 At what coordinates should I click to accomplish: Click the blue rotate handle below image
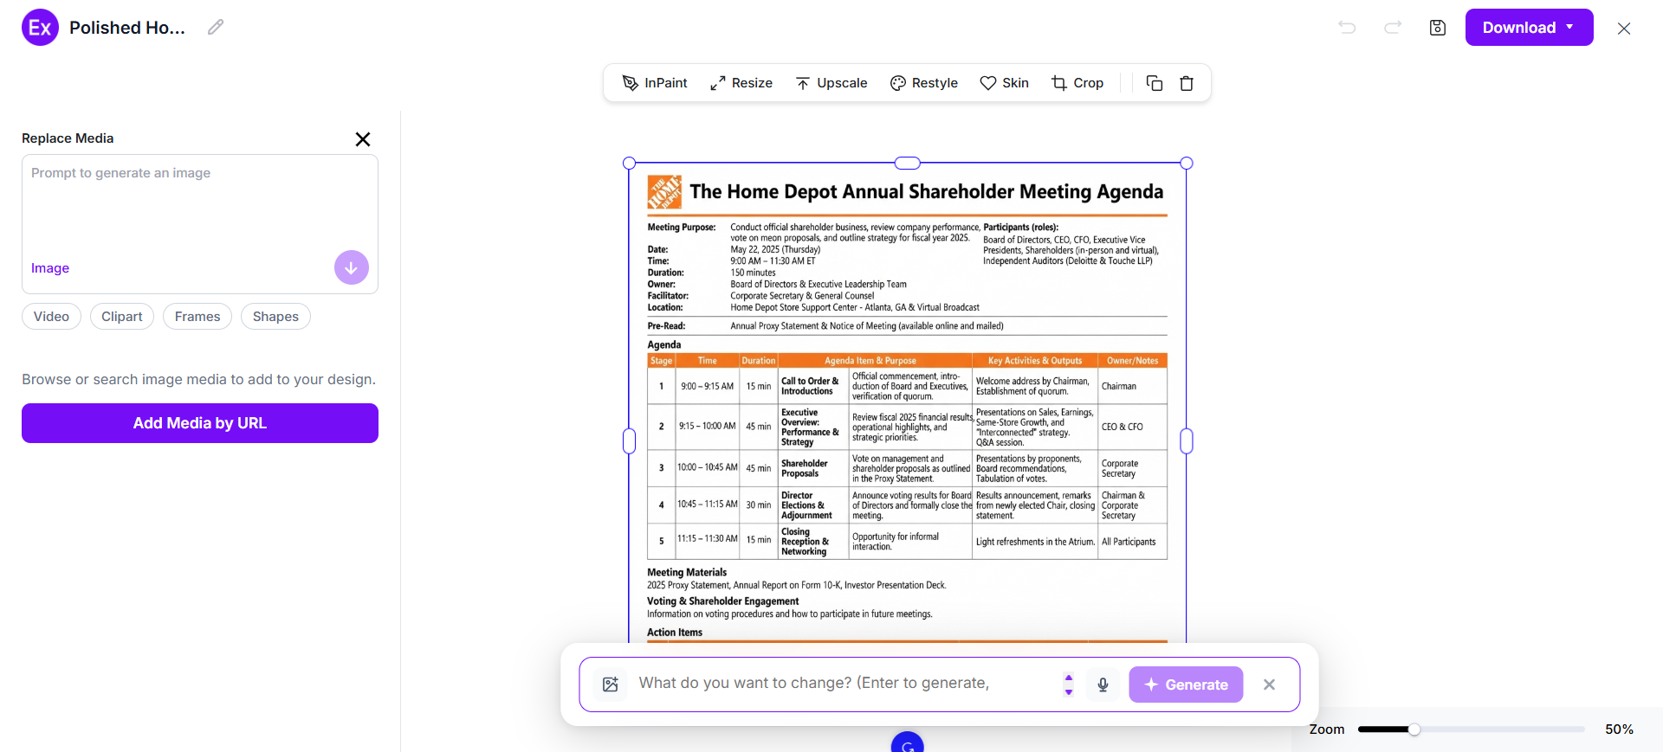(x=908, y=742)
